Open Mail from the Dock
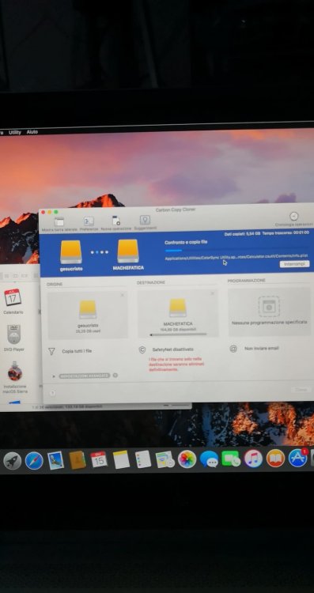 click(x=55, y=461)
